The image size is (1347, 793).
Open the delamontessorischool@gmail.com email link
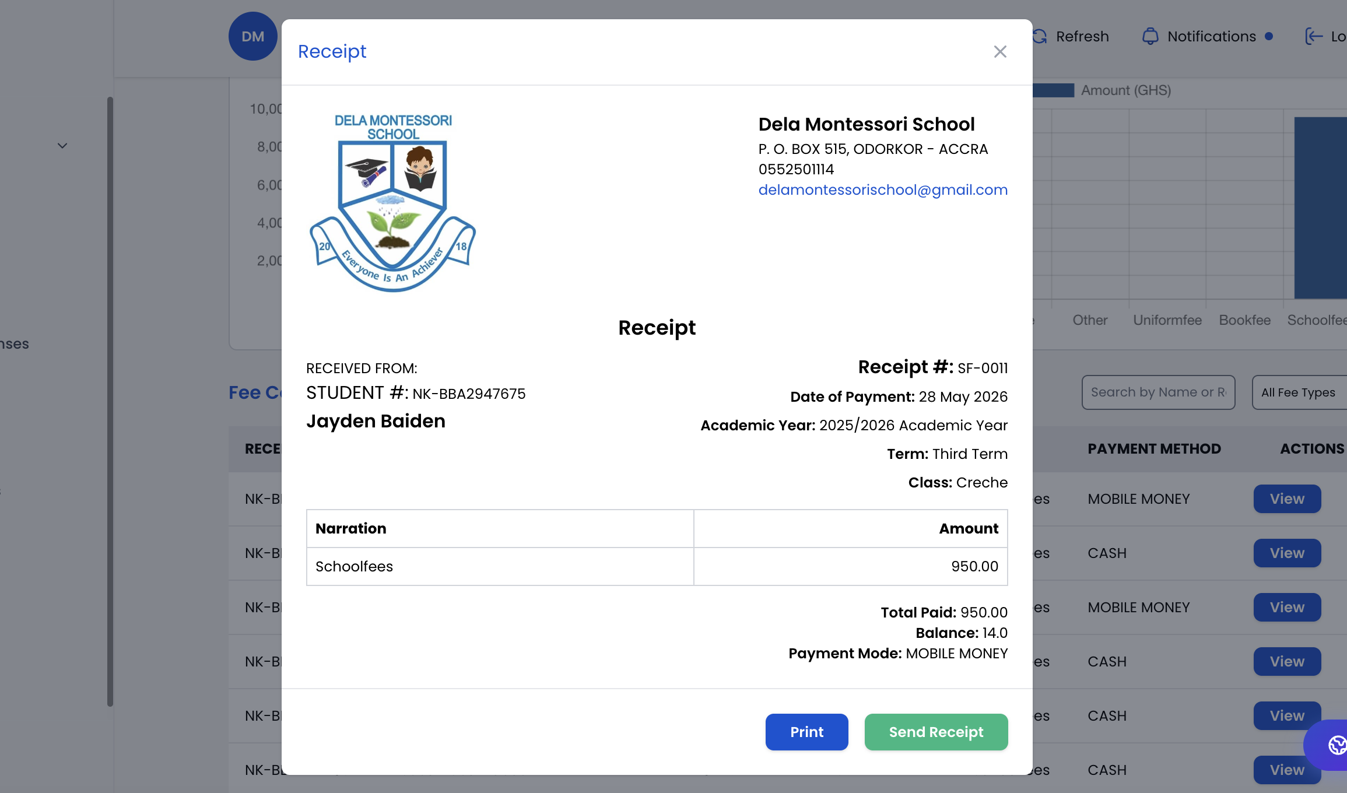click(883, 190)
